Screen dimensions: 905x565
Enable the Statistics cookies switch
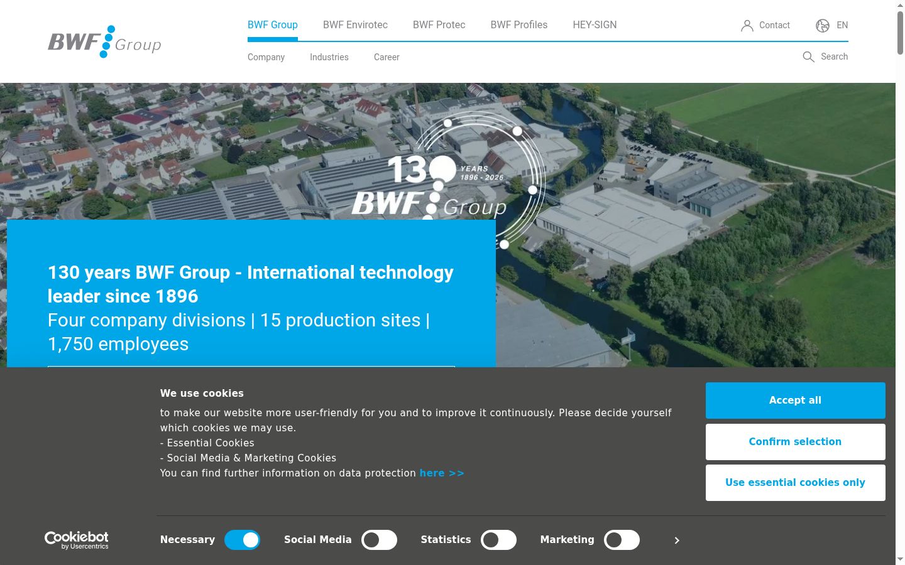(x=498, y=540)
